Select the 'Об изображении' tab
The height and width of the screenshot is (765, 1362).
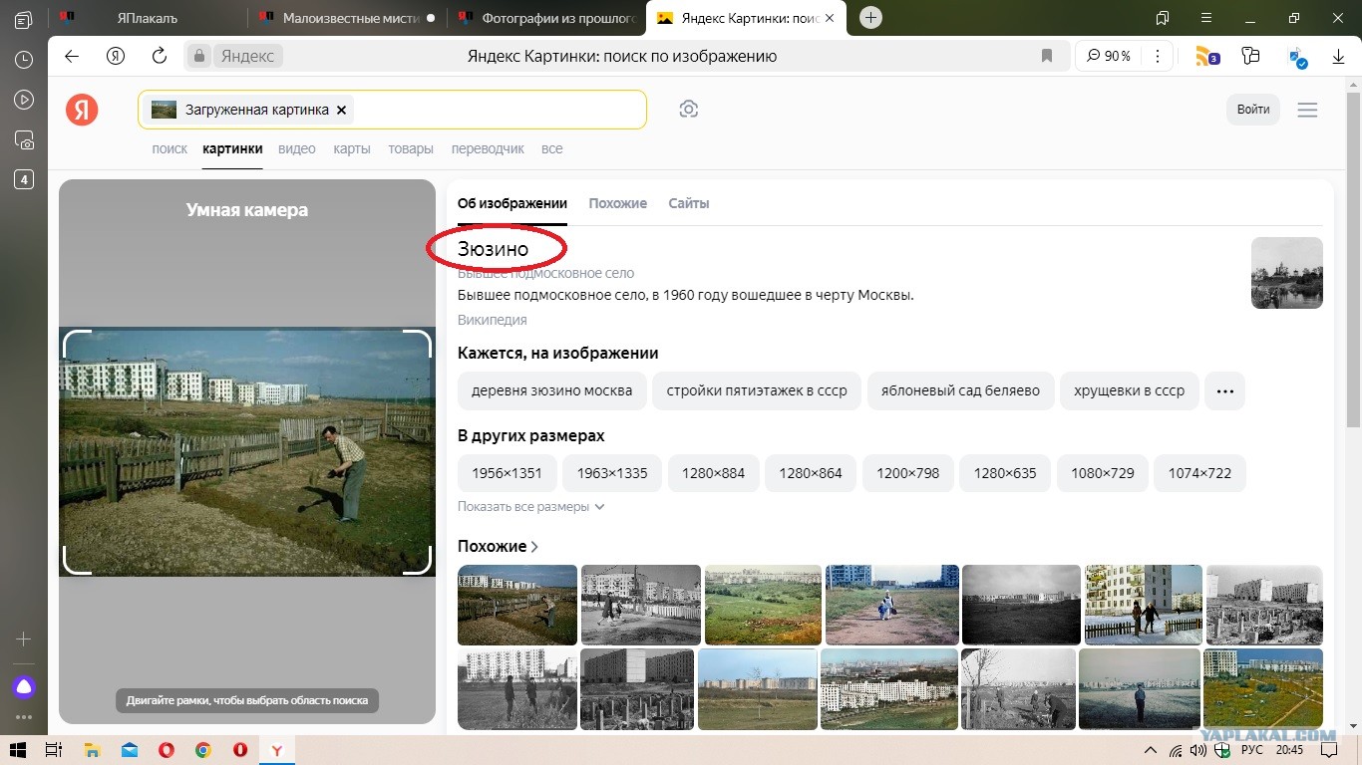click(x=512, y=203)
